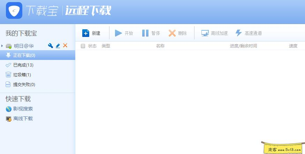305x154 pixels.
Task: Select 正在下载(0) list
Action: [x=38, y=55]
